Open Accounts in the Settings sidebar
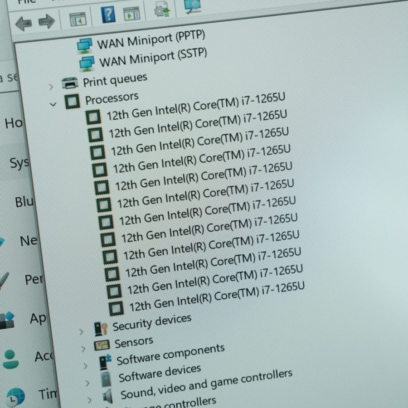 pyautogui.click(x=44, y=356)
